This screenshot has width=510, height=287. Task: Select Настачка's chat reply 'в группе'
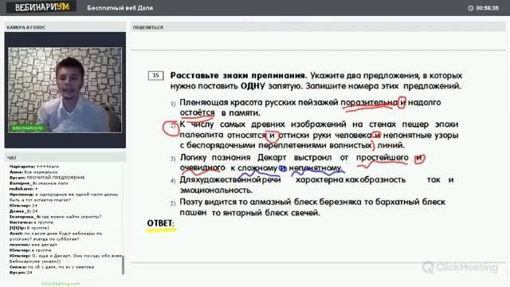tap(31, 222)
